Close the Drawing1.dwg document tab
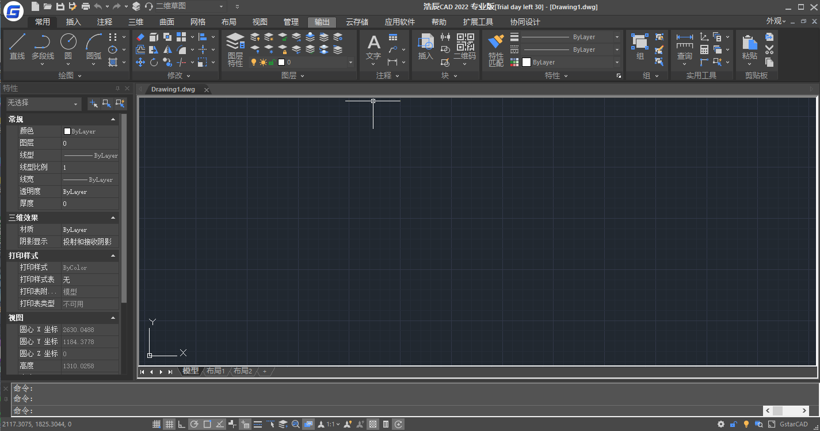 pyautogui.click(x=207, y=90)
